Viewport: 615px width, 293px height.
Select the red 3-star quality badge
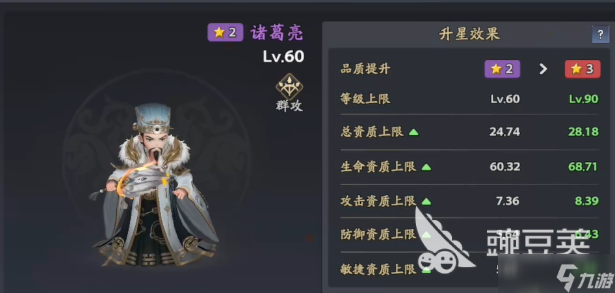click(x=582, y=70)
